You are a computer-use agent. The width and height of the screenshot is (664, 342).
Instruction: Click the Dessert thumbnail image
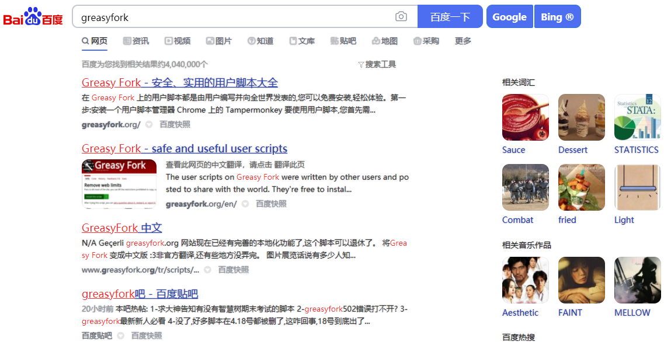point(582,117)
